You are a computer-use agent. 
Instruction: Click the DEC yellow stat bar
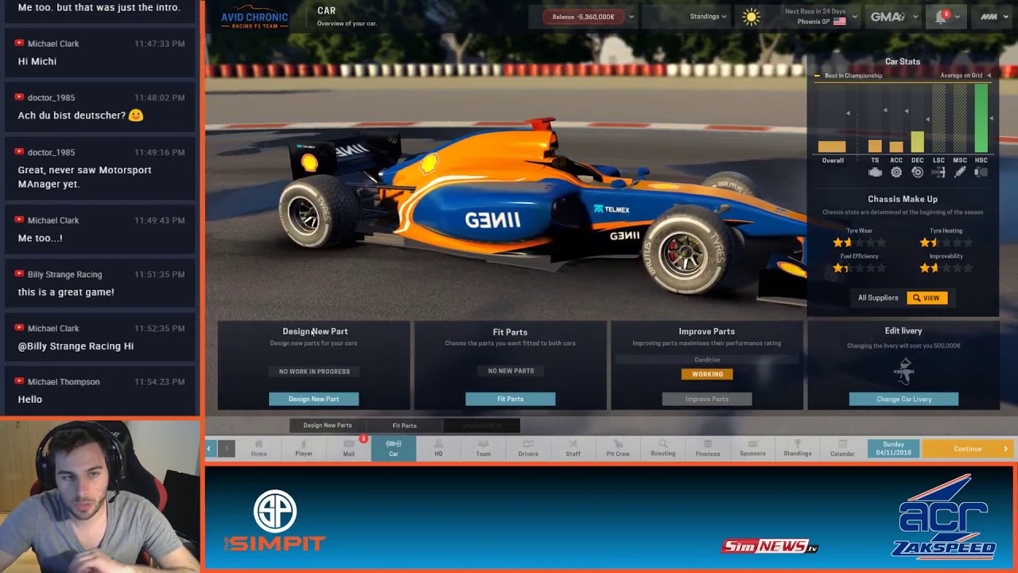(x=918, y=142)
